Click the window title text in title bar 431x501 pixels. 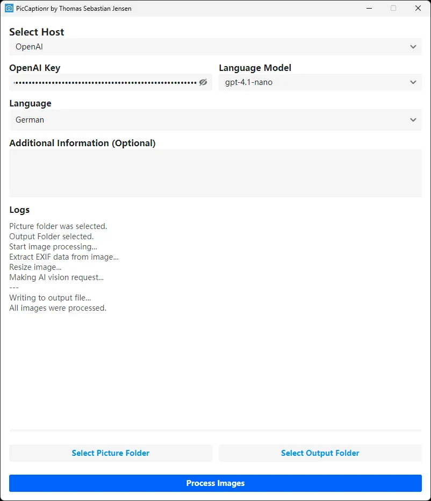pyautogui.click(x=74, y=9)
